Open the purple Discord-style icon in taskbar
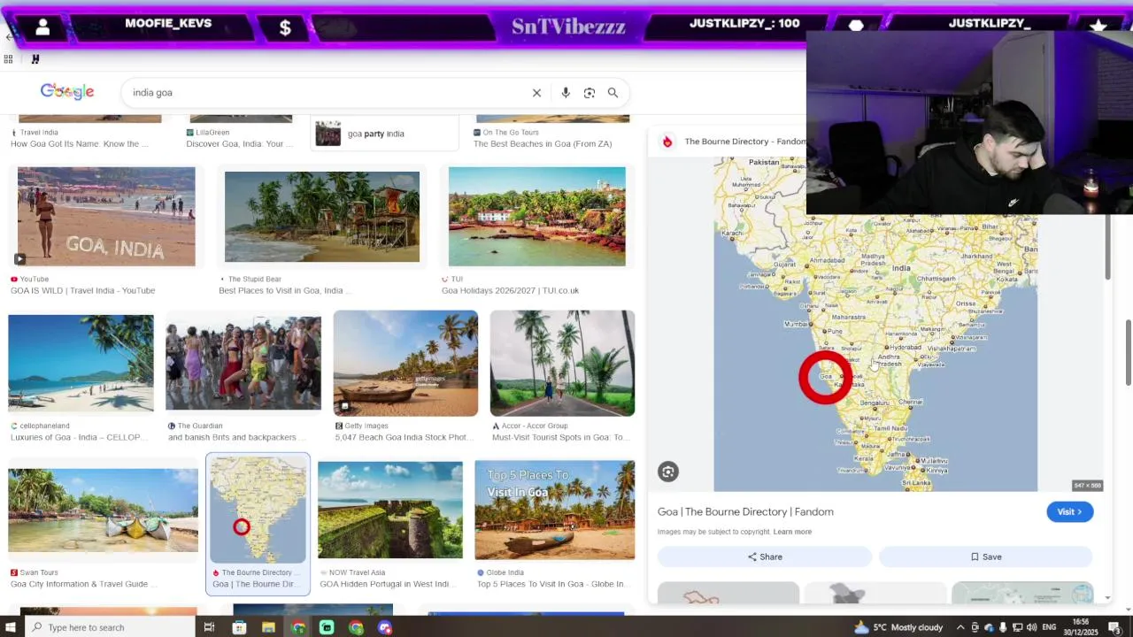Viewport: 1133px width, 637px height. [385, 627]
